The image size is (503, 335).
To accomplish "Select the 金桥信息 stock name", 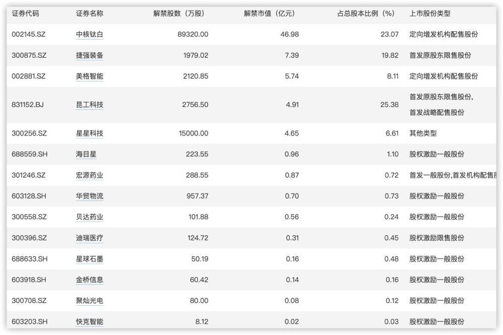I will (x=90, y=280).
